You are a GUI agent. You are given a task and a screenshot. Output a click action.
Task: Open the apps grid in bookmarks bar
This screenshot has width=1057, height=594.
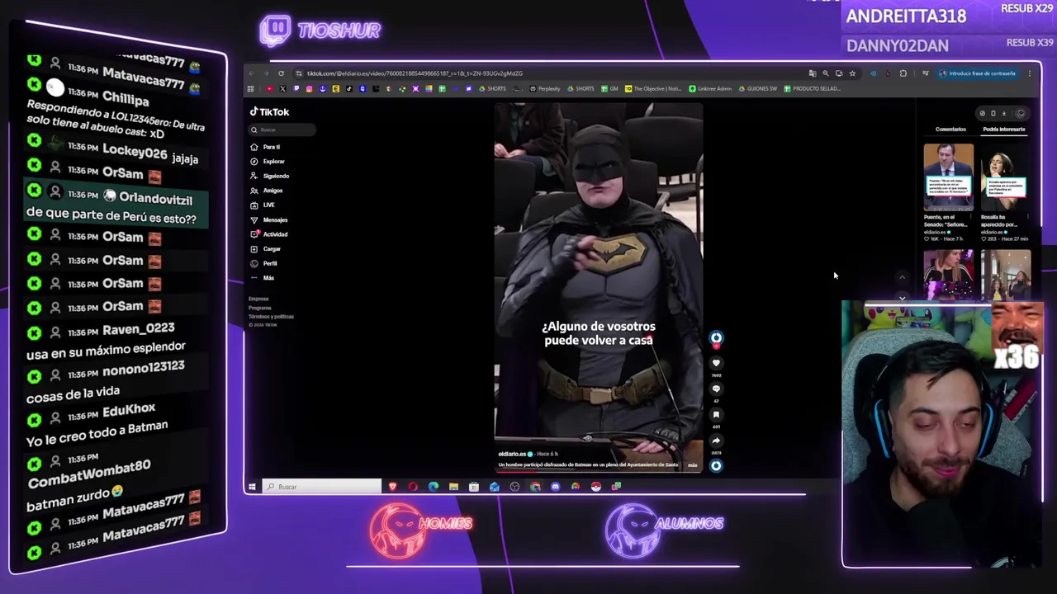coord(251,88)
